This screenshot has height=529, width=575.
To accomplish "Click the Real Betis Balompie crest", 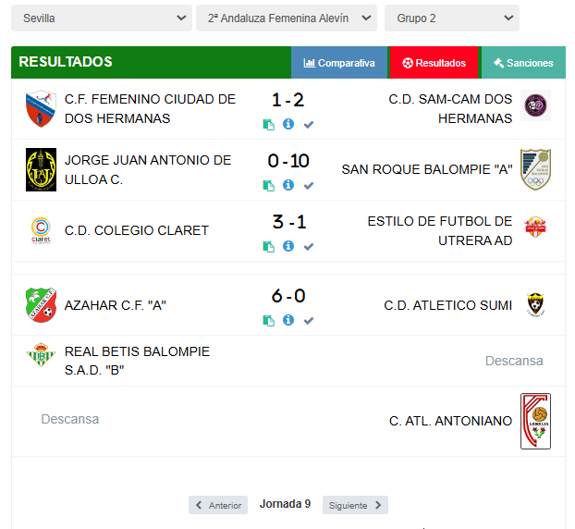I will (41, 355).
